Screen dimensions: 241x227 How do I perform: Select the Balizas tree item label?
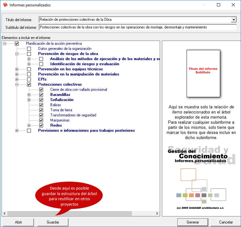(x=56, y=105)
